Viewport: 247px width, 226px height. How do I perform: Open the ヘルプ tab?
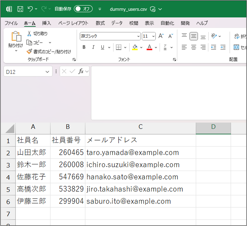202,23
